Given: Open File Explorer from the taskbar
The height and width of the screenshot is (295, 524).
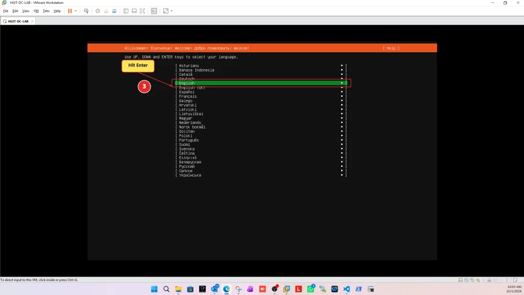Looking at the screenshot, I should (x=178, y=289).
